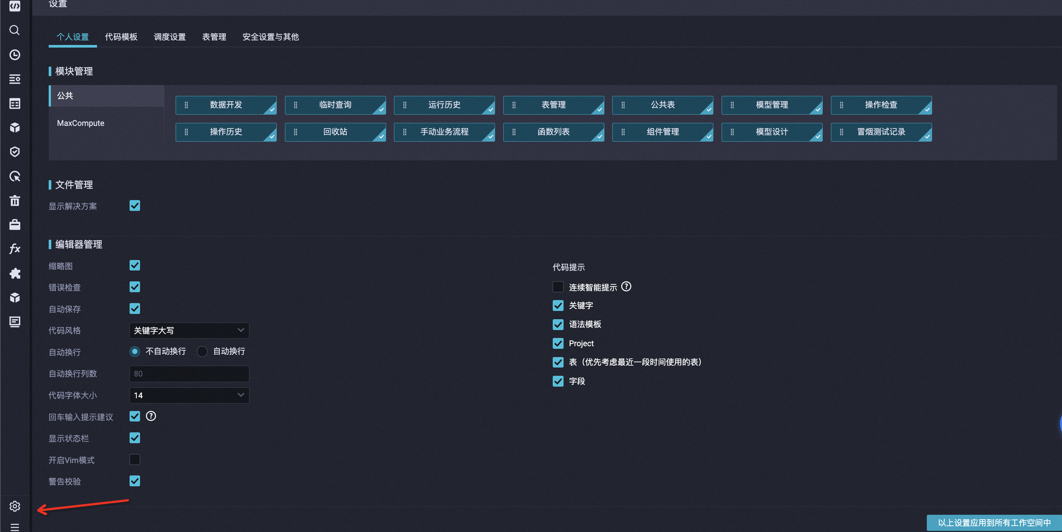This screenshot has width=1062, height=532.
Task: Open the fx function icon in the sidebar
Action: coord(15,249)
